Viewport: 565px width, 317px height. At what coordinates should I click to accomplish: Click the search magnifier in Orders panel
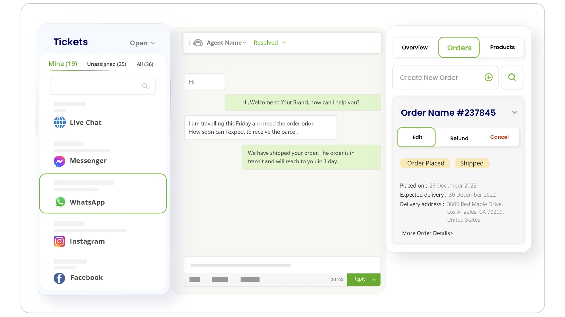pyautogui.click(x=512, y=77)
